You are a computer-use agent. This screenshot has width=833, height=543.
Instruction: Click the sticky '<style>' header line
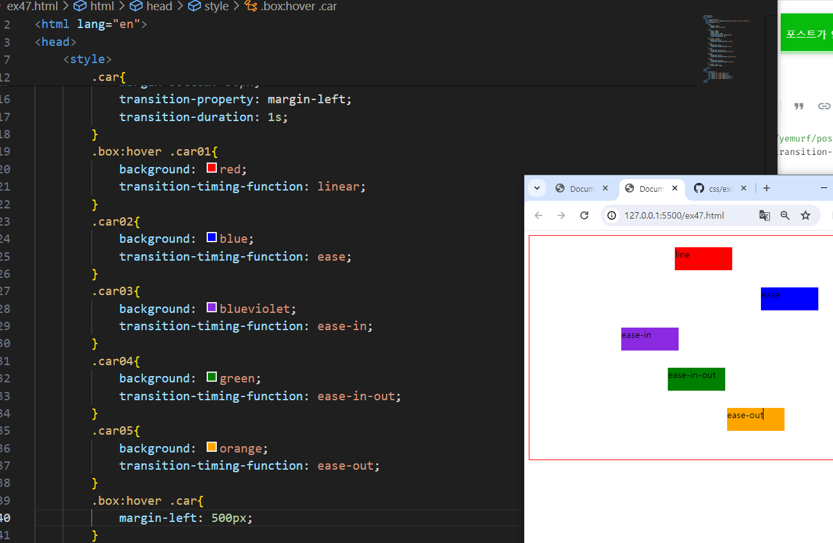click(x=87, y=59)
